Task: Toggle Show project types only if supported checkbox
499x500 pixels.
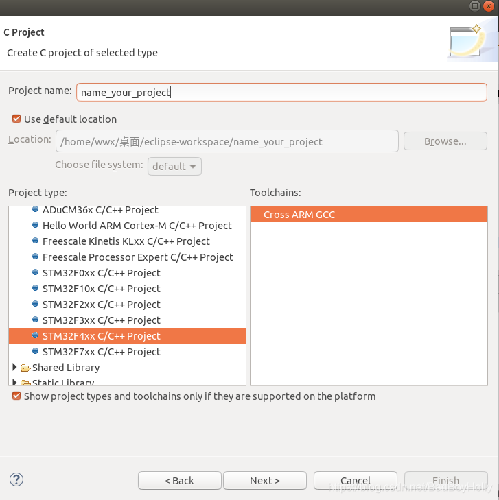Action: point(16,396)
